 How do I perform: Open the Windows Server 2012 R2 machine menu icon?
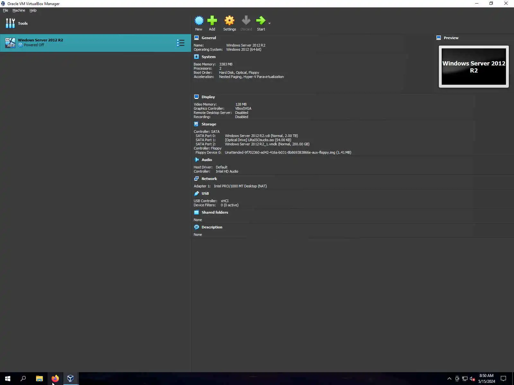coord(181,43)
